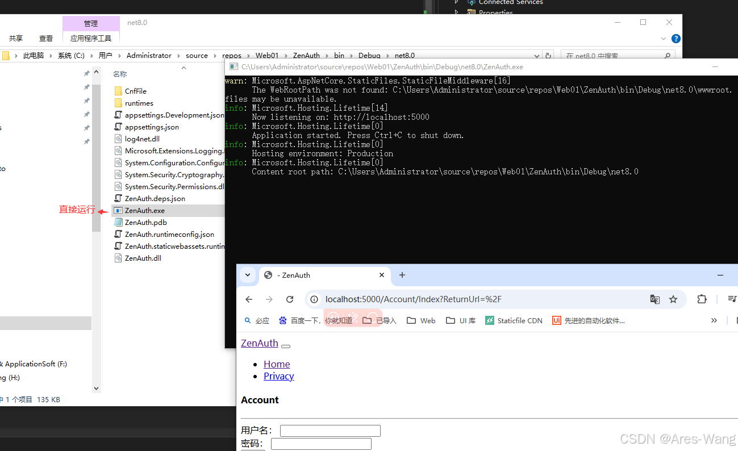Select the ZenAuth browser tab
This screenshot has height=451, width=738.
pos(325,275)
